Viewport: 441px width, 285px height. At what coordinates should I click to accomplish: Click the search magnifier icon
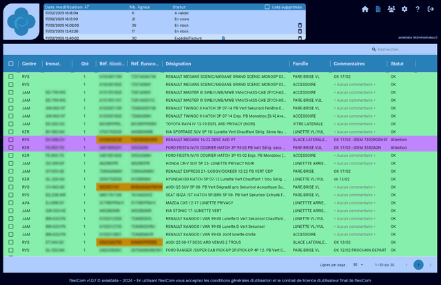point(373,50)
